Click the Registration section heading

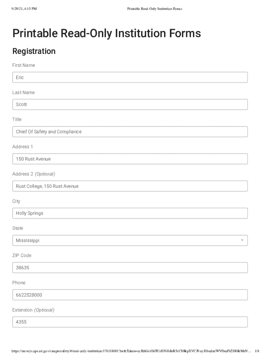point(34,51)
